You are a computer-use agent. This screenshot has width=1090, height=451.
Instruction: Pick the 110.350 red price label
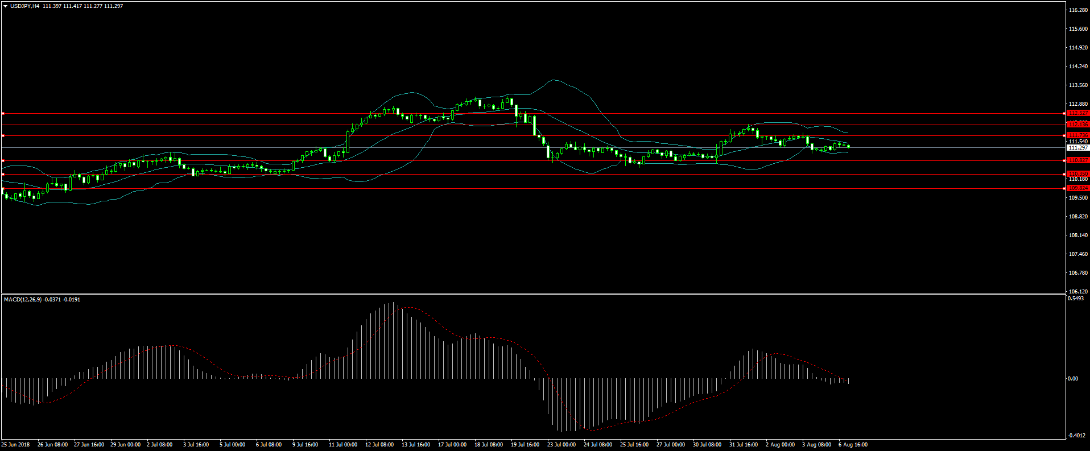1078,174
